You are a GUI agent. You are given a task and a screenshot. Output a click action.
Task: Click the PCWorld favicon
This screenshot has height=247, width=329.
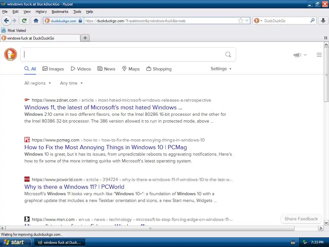click(x=27, y=179)
